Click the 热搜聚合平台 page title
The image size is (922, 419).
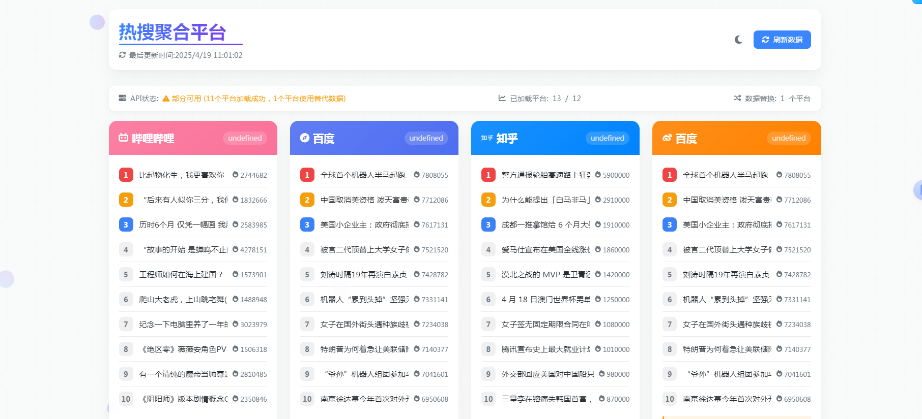point(172,32)
